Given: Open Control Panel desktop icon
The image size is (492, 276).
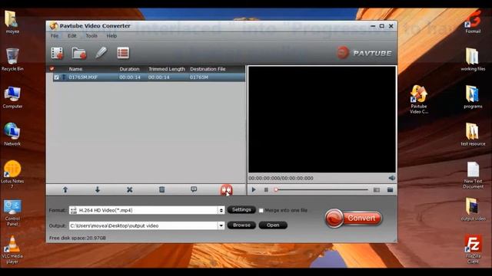Looking at the screenshot, I should pyautogui.click(x=12, y=212).
